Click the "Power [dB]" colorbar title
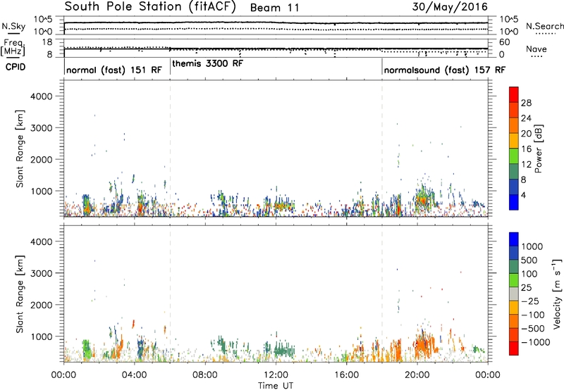The height and width of the screenshot is (390, 564). 538,149
